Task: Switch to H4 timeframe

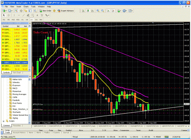Action: pyautogui.click(x=27, y=20)
